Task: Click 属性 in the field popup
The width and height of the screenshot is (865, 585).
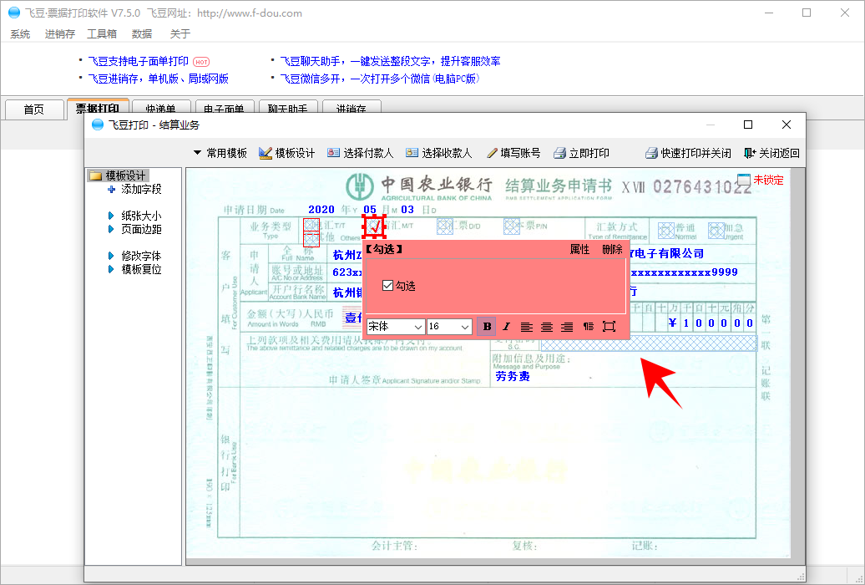Action: click(579, 250)
